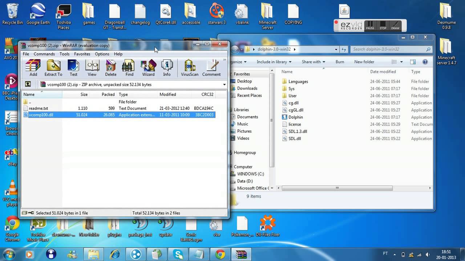
Task: Select the QtCore4.dll desktop file
Action: [x=166, y=14]
